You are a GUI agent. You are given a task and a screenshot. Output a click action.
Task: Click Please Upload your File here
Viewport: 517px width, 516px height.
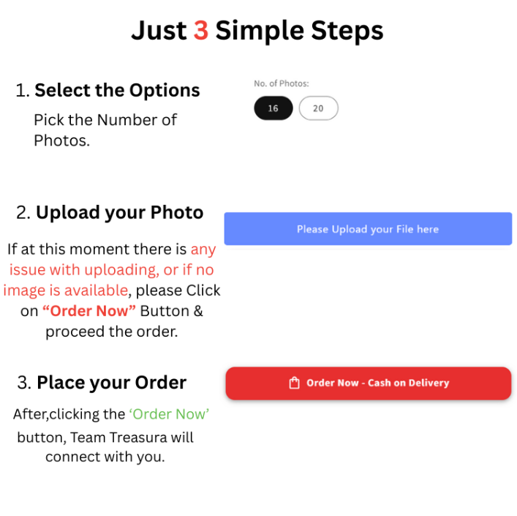[x=368, y=228]
